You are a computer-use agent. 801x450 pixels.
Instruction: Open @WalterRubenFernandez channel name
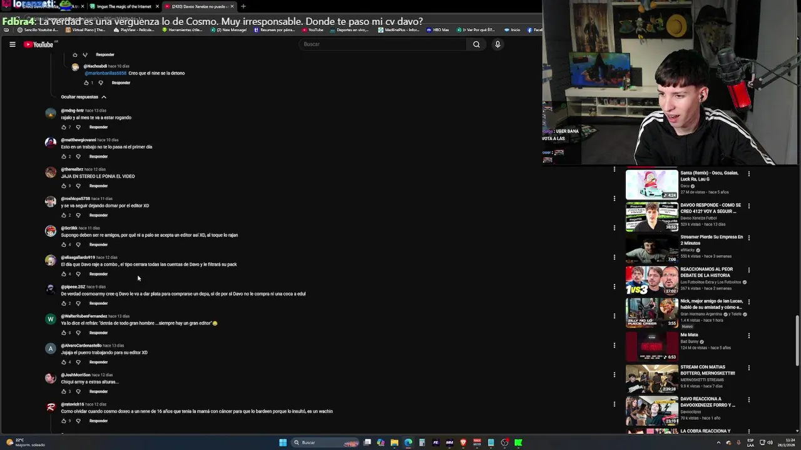coord(84,316)
